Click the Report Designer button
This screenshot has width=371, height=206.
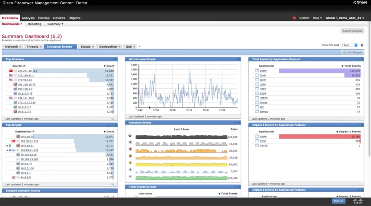tap(352, 31)
